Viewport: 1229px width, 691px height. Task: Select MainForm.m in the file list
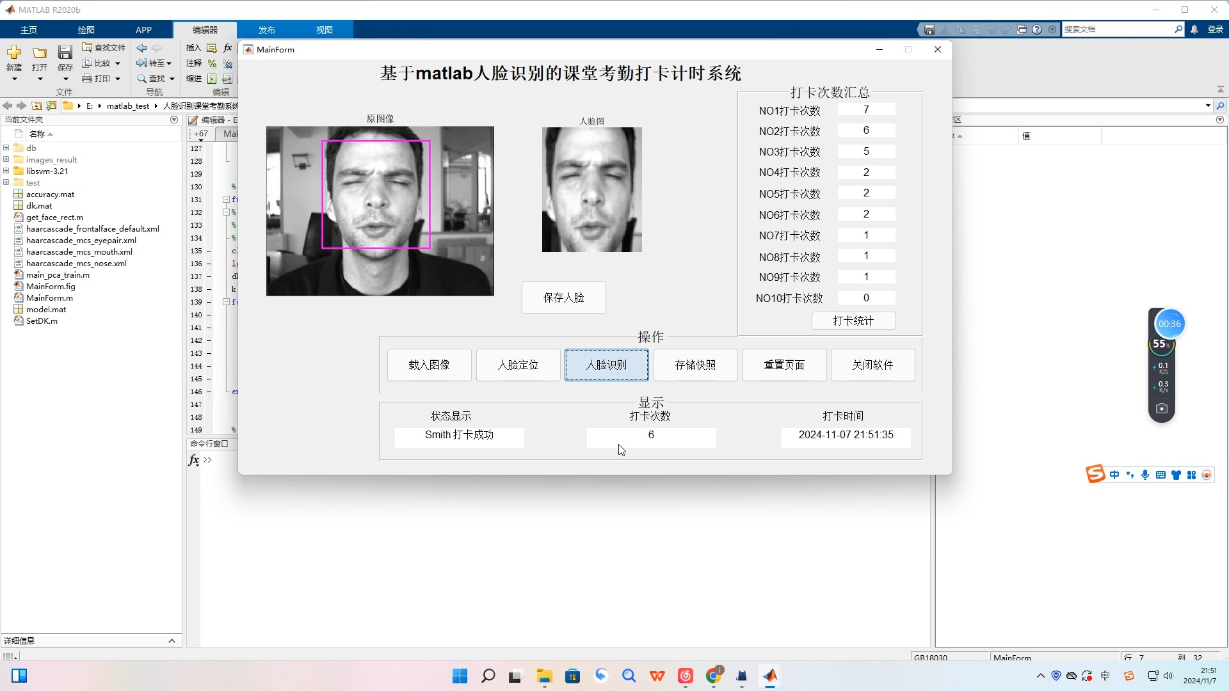pos(49,298)
